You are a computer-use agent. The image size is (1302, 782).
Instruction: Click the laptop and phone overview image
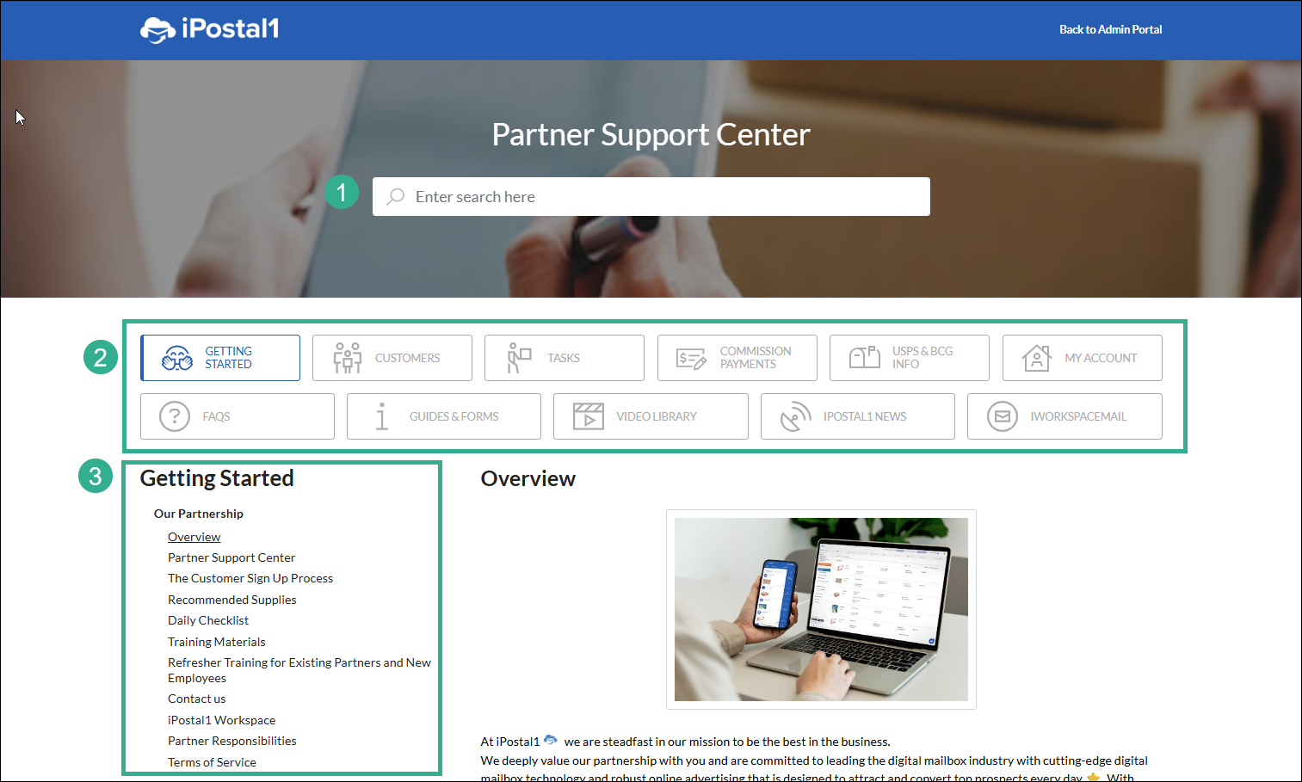click(821, 609)
